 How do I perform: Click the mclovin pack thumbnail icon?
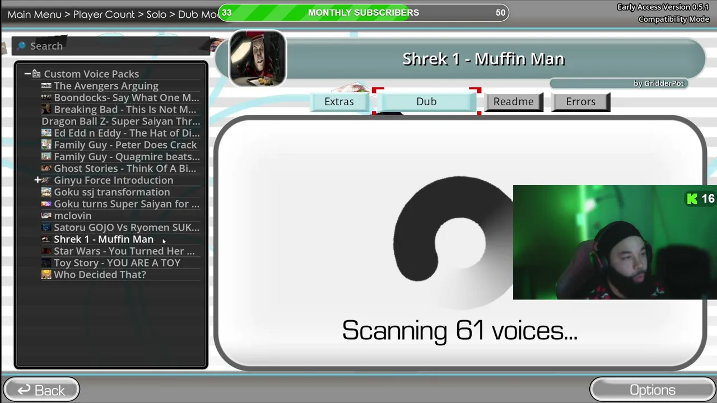[x=46, y=215]
